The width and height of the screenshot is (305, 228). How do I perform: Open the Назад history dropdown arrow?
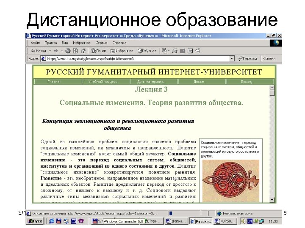[x=50, y=51]
